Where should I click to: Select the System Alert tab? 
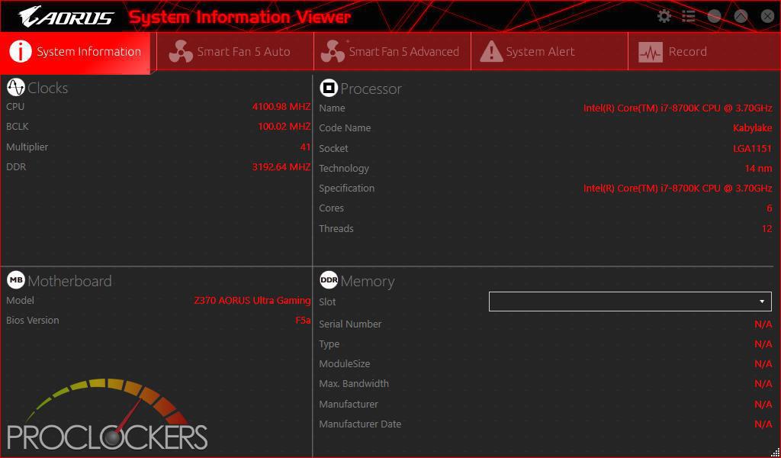pos(549,52)
